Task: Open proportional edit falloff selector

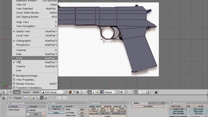Action: click(x=123, y=92)
